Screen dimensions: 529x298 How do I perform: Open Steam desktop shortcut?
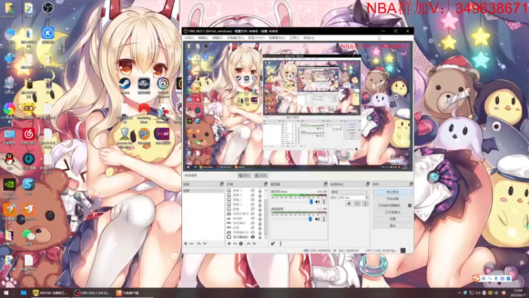coord(124,85)
